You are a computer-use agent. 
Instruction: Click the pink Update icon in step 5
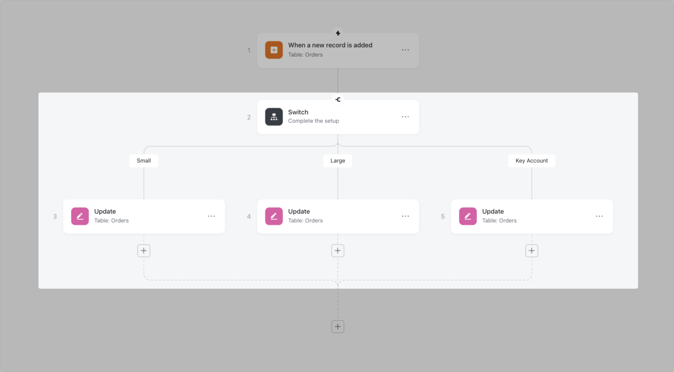pyautogui.click(x=468, y=216)
